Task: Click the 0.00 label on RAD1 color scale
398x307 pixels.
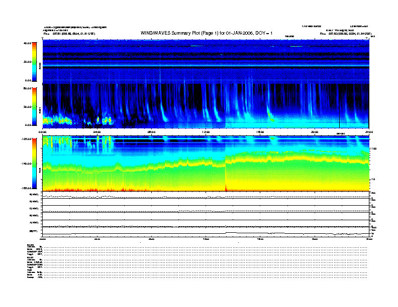Action: tap(28, 125)
